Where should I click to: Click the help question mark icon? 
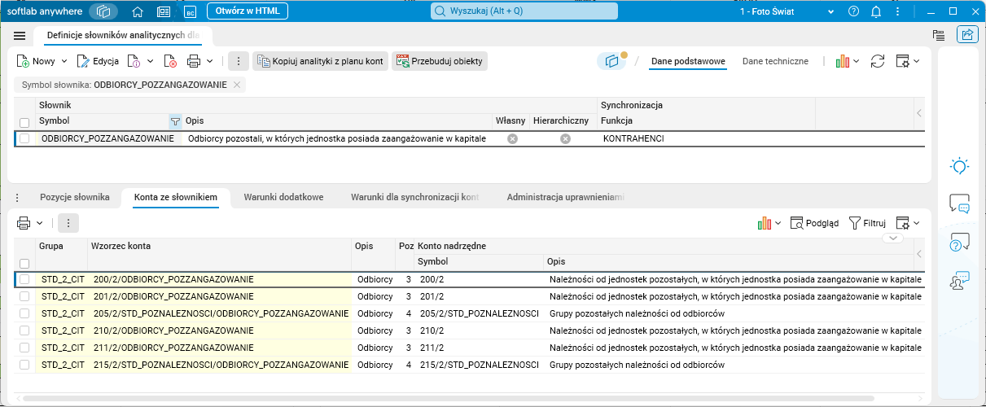[853, 11]
